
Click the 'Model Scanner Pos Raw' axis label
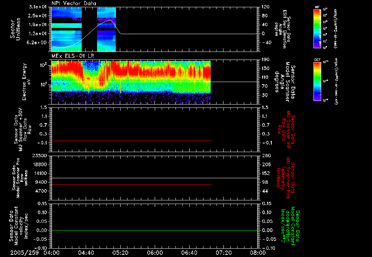(x=20, y=178)
